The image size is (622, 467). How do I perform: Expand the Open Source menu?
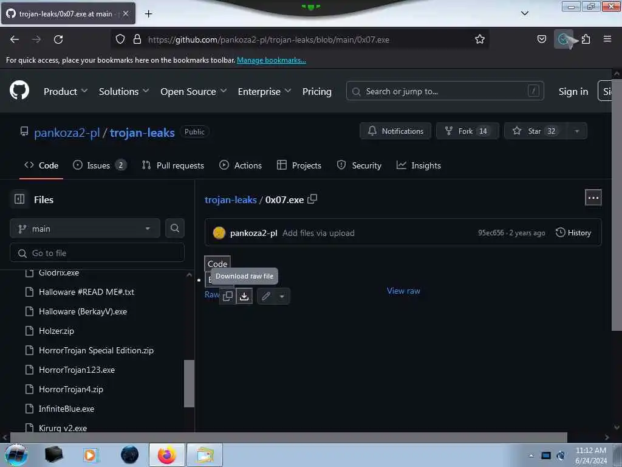(194, 91)
